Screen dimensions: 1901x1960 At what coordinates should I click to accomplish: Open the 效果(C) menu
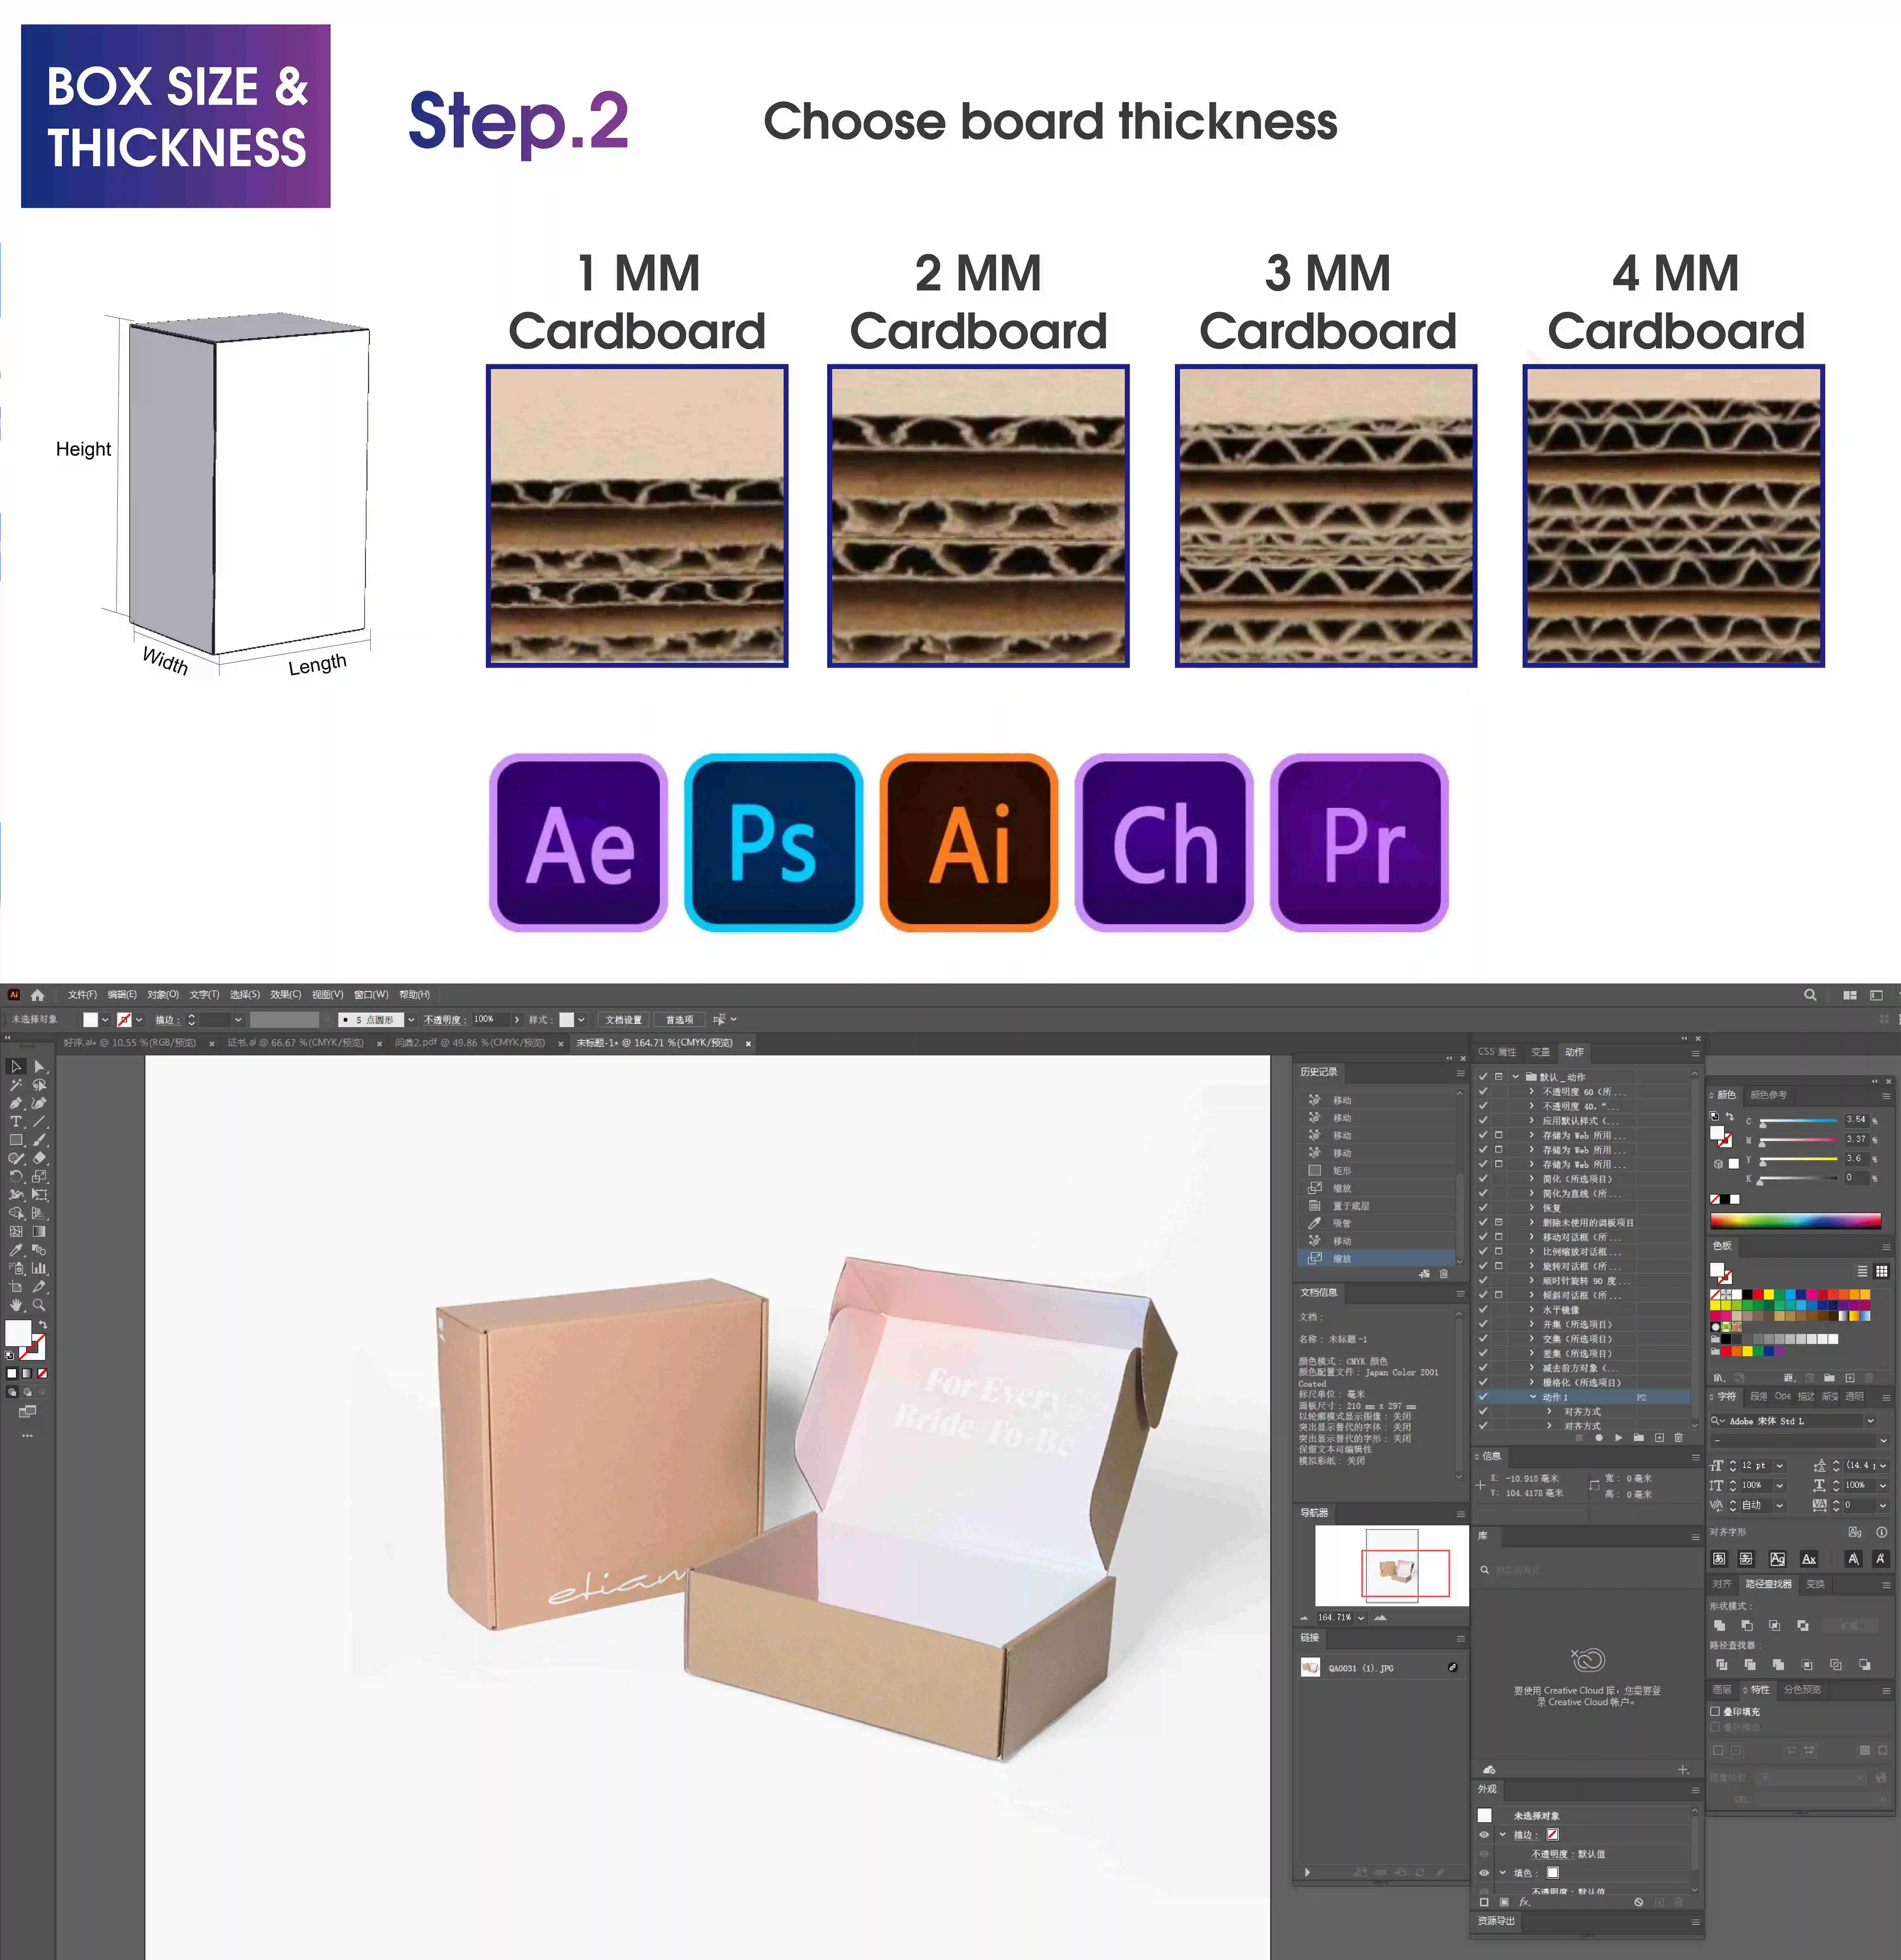coord(285,995)
